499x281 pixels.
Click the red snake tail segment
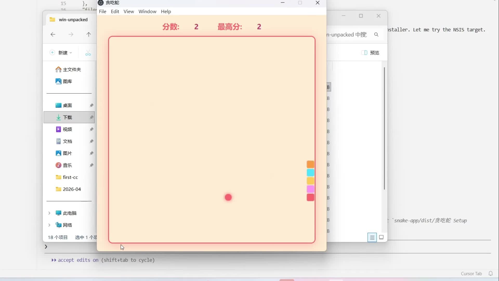coord(310,197)
